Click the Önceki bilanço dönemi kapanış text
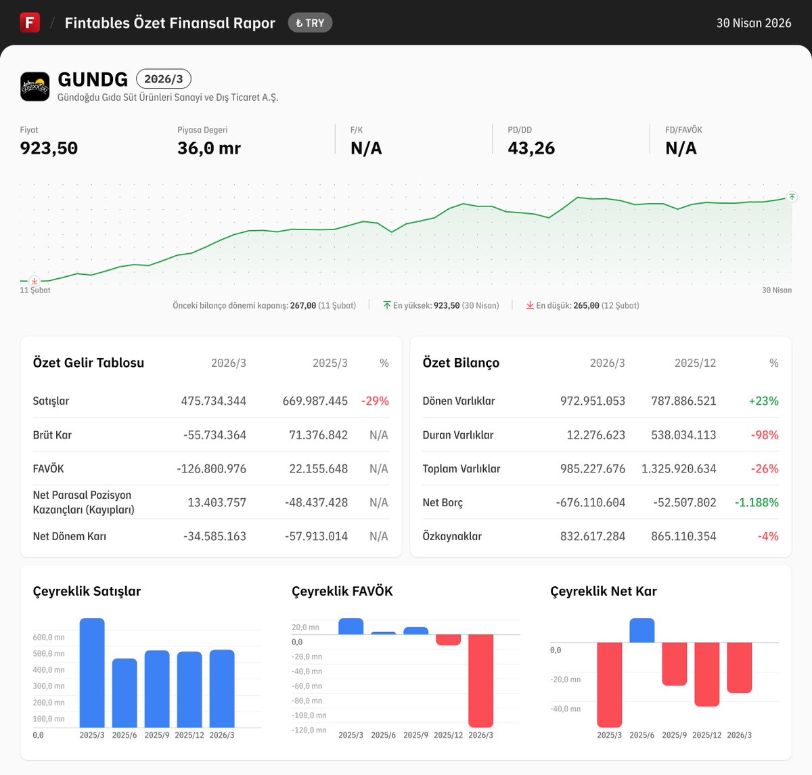The image size is (812, 775). click(264, 305)
